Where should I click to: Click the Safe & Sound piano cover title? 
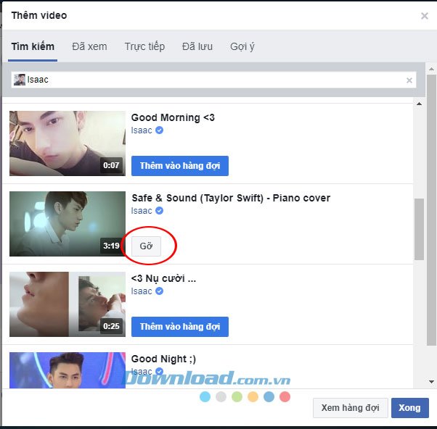[231, 198]
